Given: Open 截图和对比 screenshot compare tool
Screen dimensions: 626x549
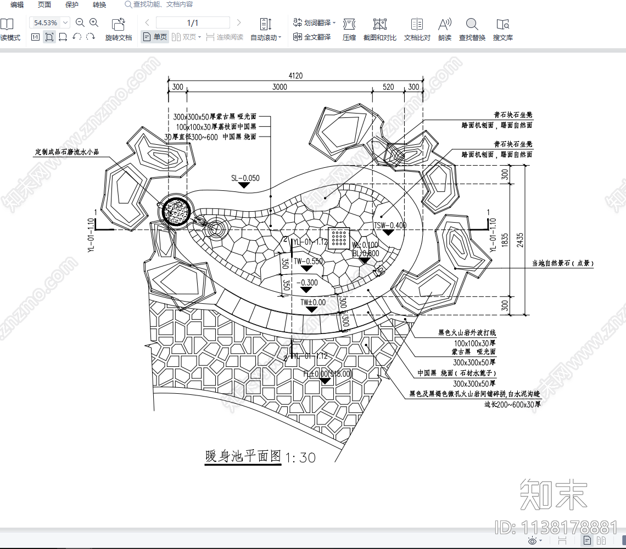Looking at the screenshot, I should [x=379, y=30].
